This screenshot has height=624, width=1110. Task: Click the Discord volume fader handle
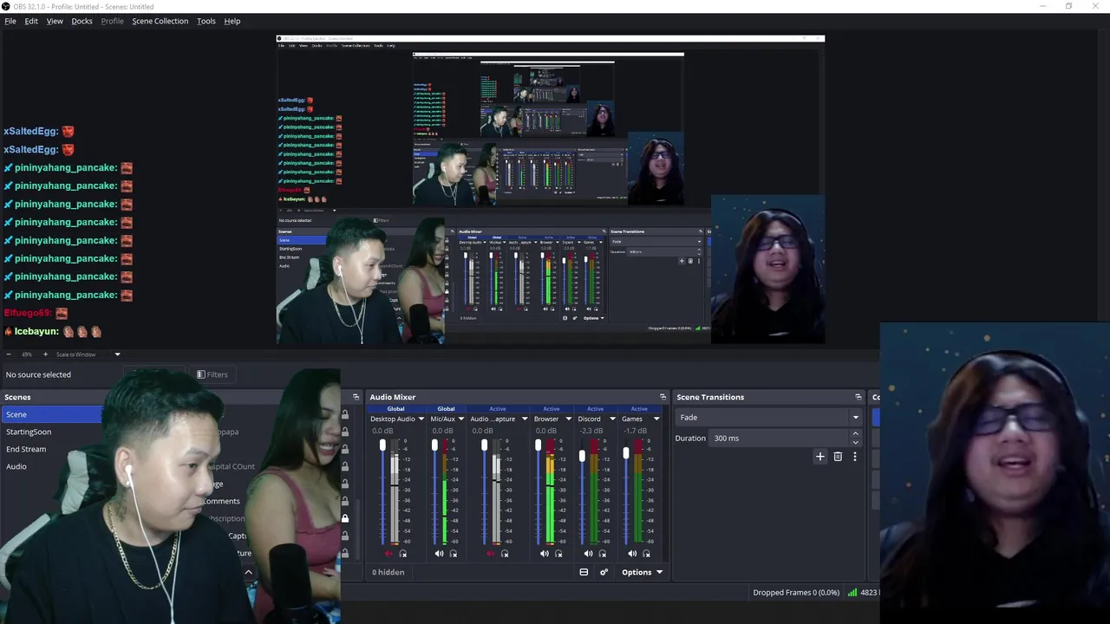(582, 456)
